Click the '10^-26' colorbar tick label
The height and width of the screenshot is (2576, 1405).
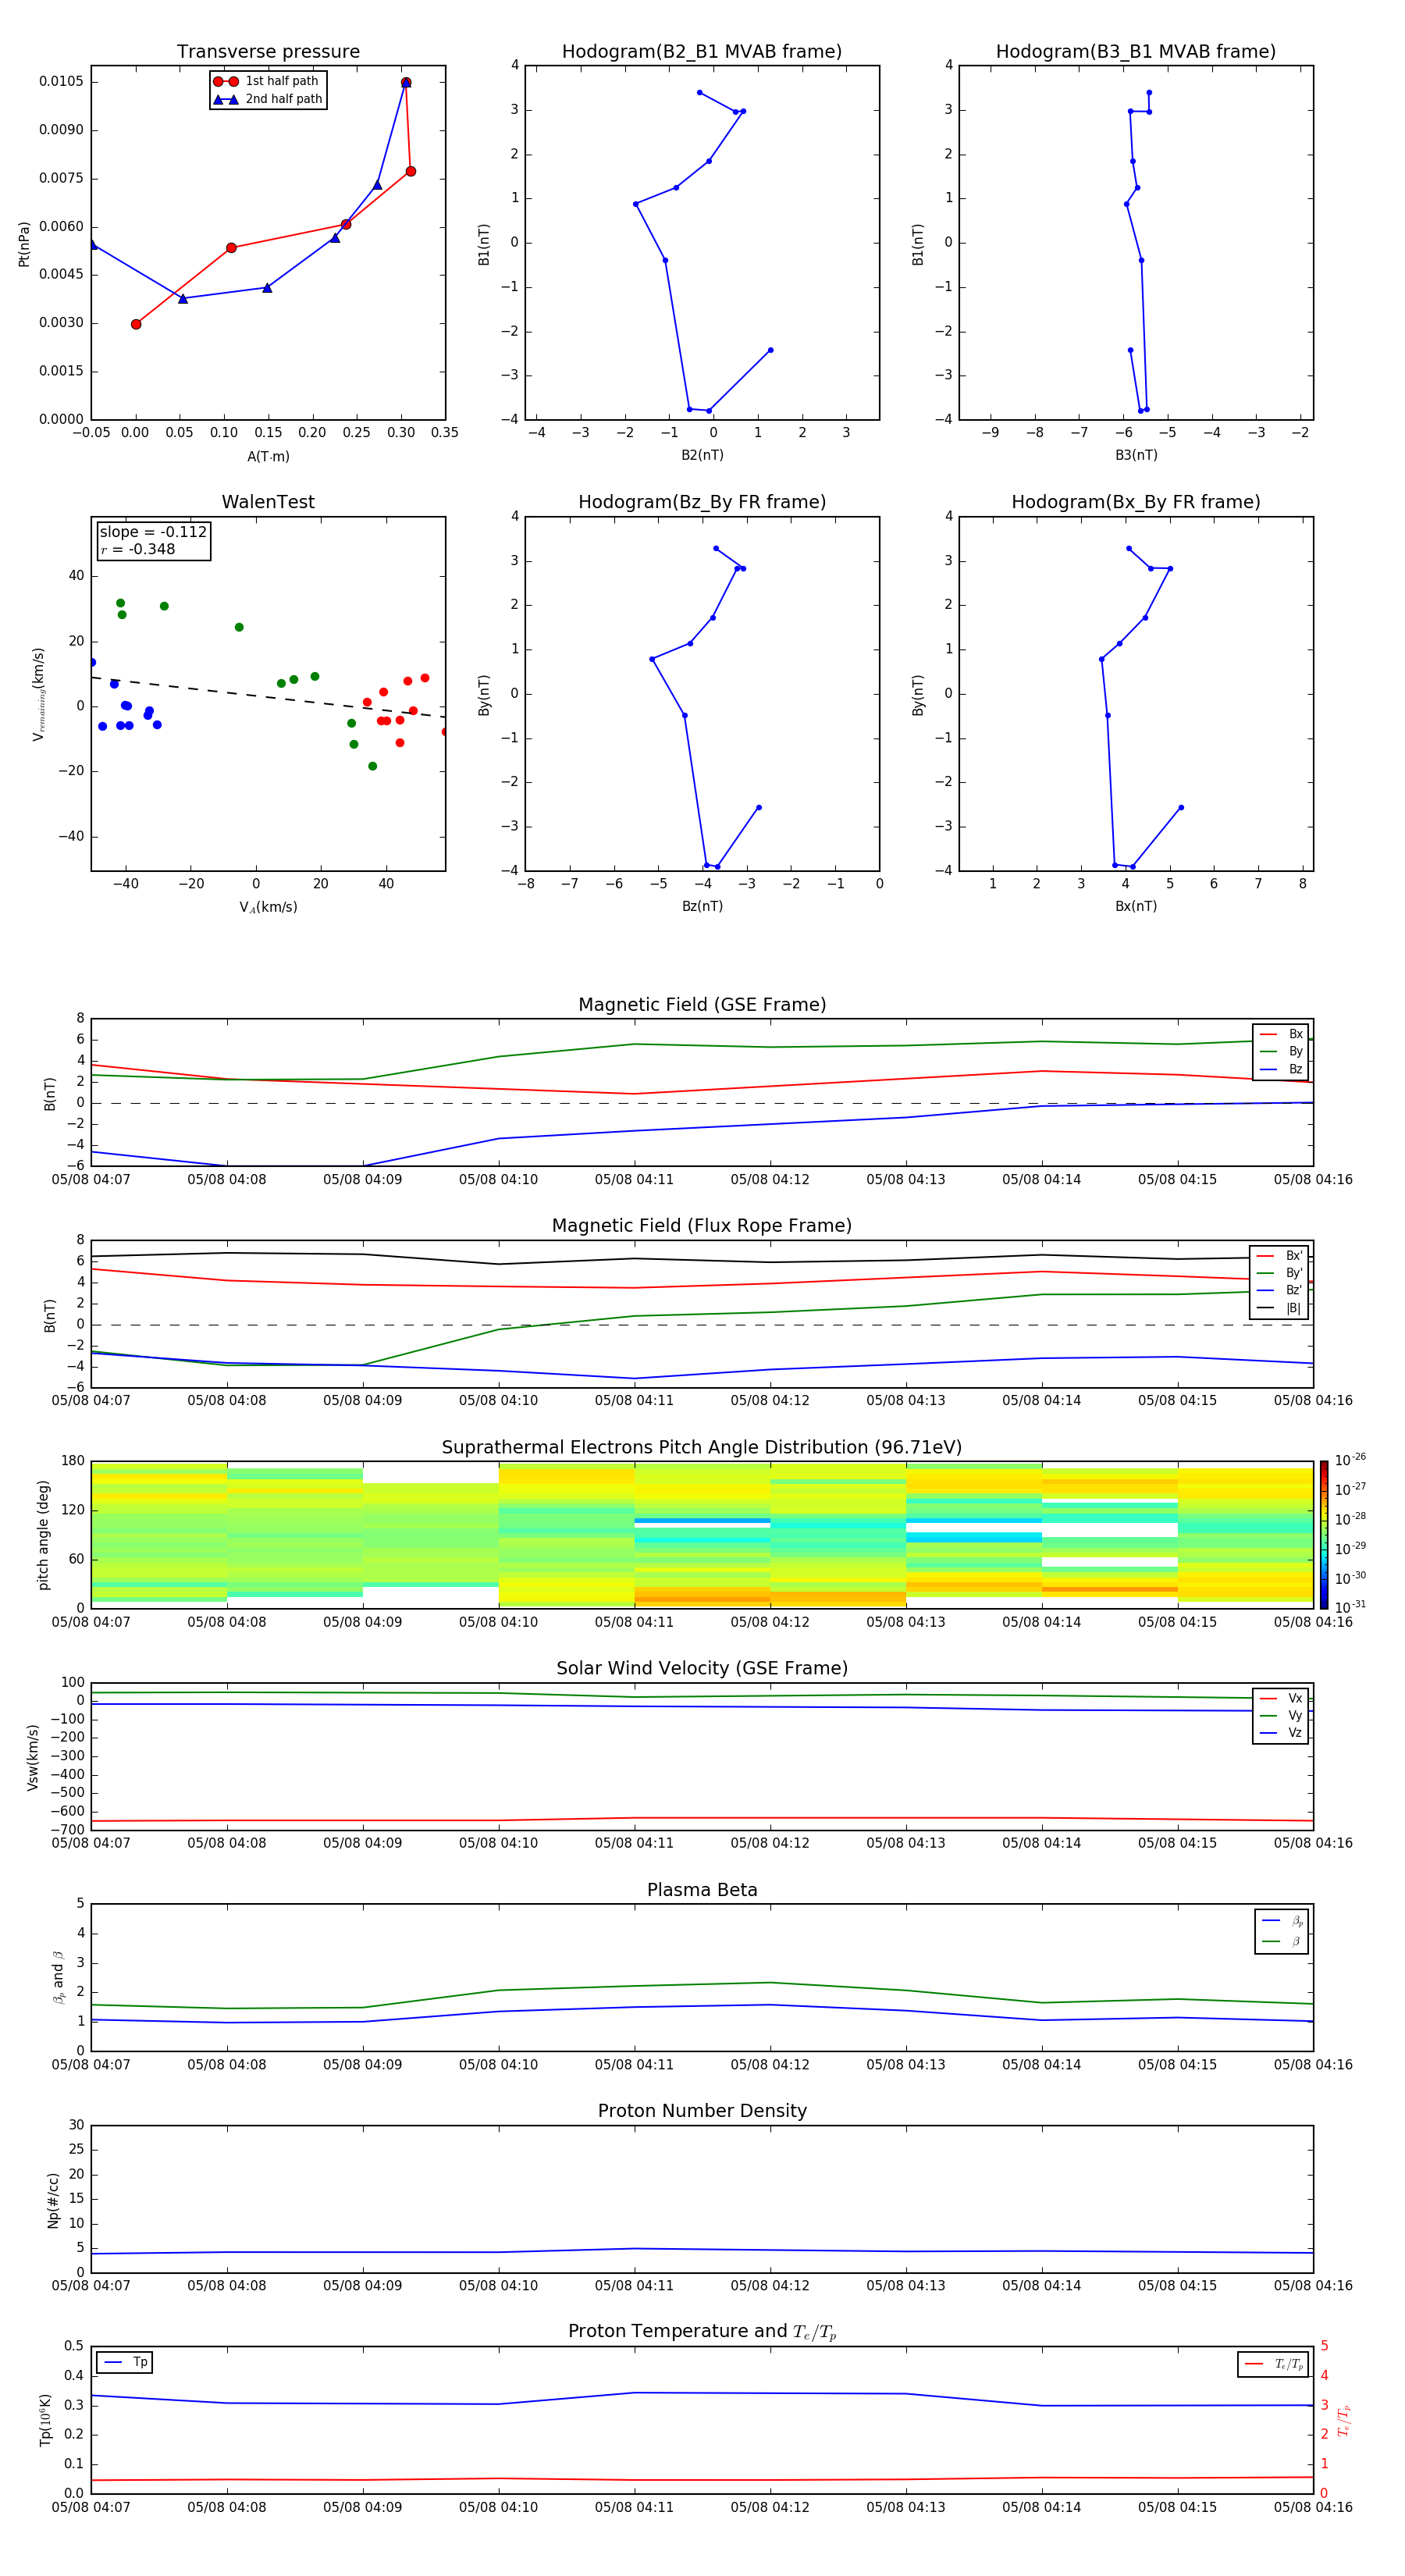coord(1350,1460)
